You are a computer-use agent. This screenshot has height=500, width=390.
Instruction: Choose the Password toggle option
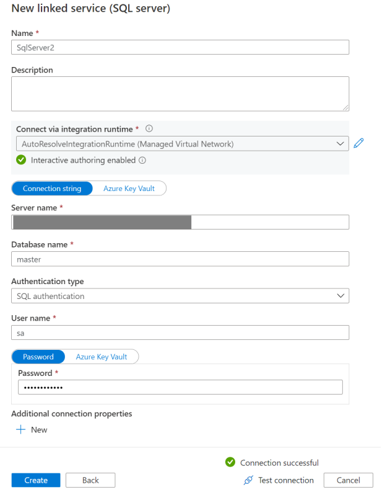point(38,357)
